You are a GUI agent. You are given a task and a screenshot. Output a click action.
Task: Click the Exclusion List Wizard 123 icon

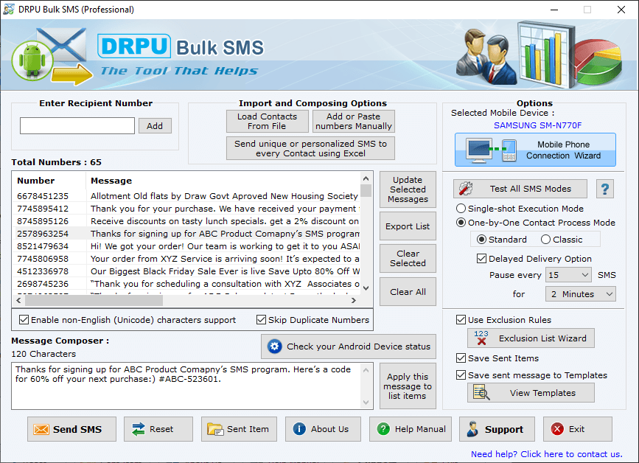pos(481,338)
